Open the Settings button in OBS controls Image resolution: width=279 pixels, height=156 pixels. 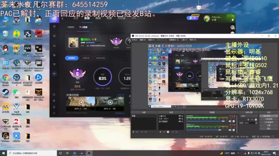pyautogui.click(x=269, y=125)
